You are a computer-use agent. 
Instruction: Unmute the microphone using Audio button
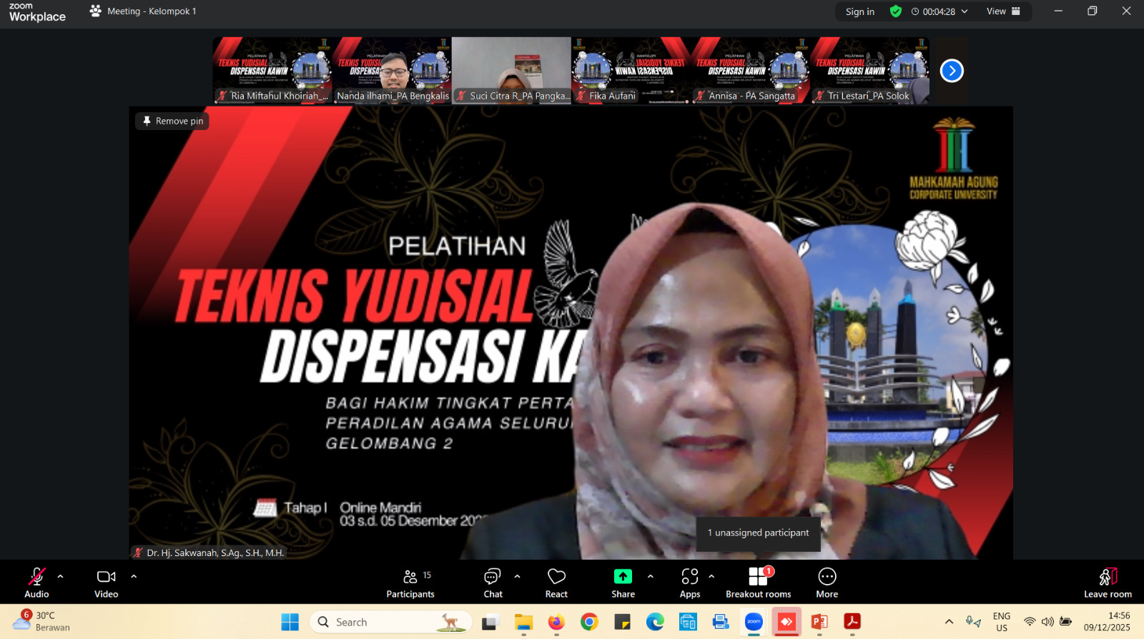pyautogui.click(x=36, y=583)
